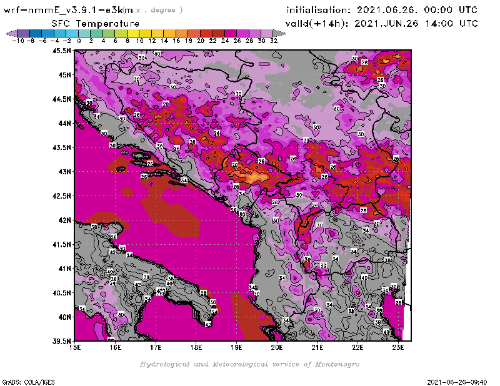
Task: Click the 45N latitude label
Action: [x=64, y=75]
